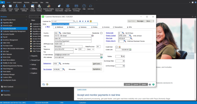Jump to the first customer record arrow
Screen dimensions: 197x104
click(80, 21)
